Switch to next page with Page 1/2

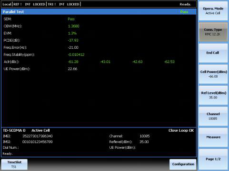coord(213,159)
